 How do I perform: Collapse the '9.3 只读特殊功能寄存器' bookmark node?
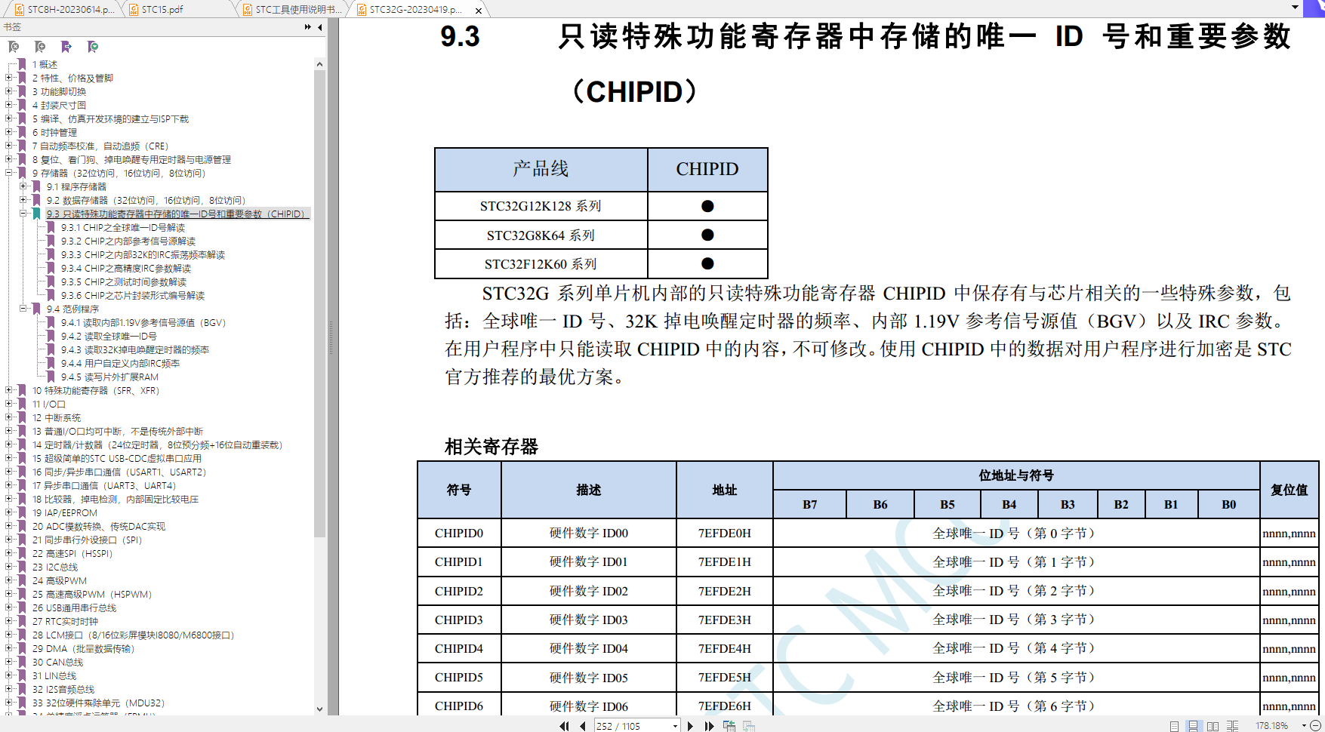(x=23, y=214)
